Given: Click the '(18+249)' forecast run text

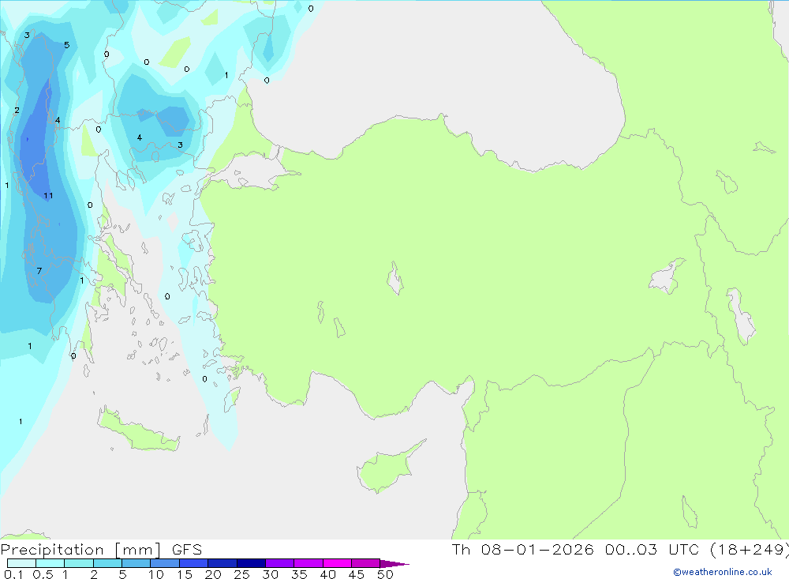Looking at the screenshot, I should pyautogui.click(x=750, y=550).
